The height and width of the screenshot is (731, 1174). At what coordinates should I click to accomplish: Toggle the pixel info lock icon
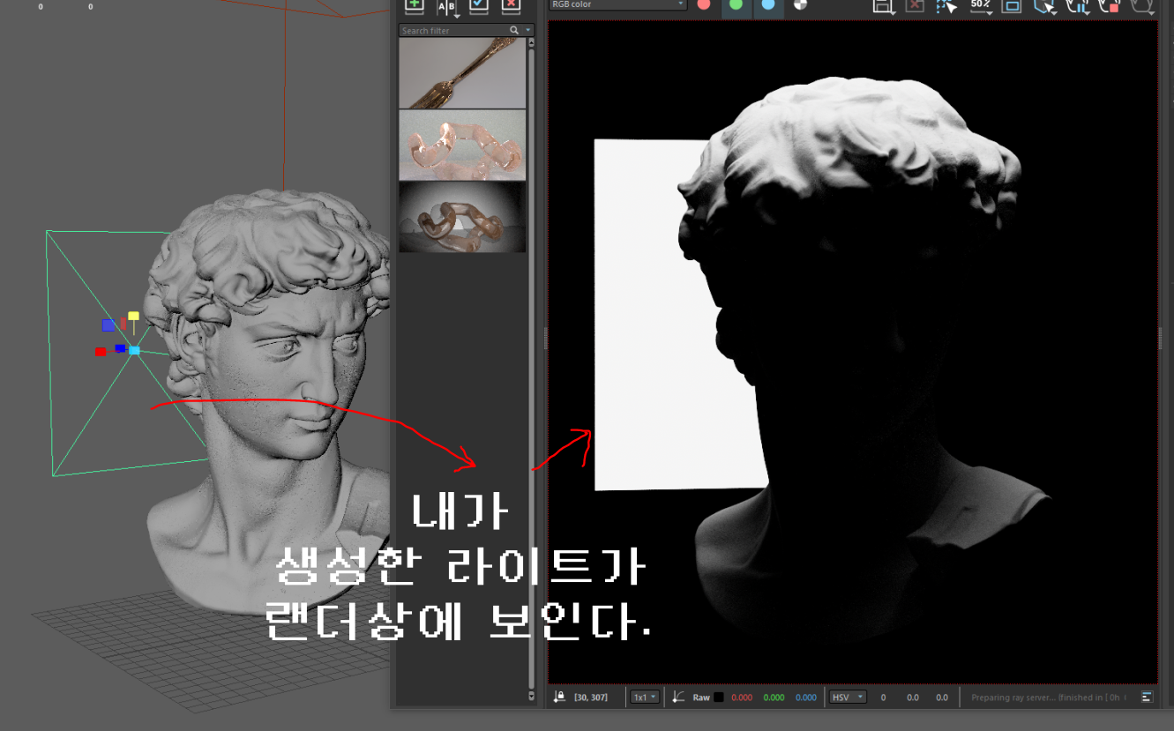(x=559, y=697)
